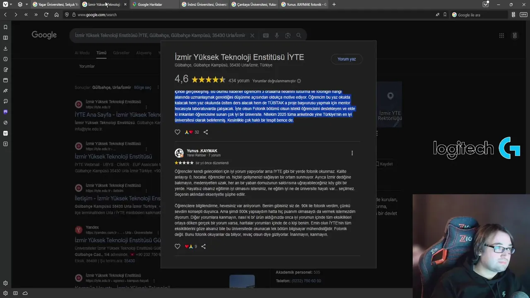Open the mail notification icon in title bar
Image resolution: width=530 pixels, height=298 pixels.
coord(486,5)
